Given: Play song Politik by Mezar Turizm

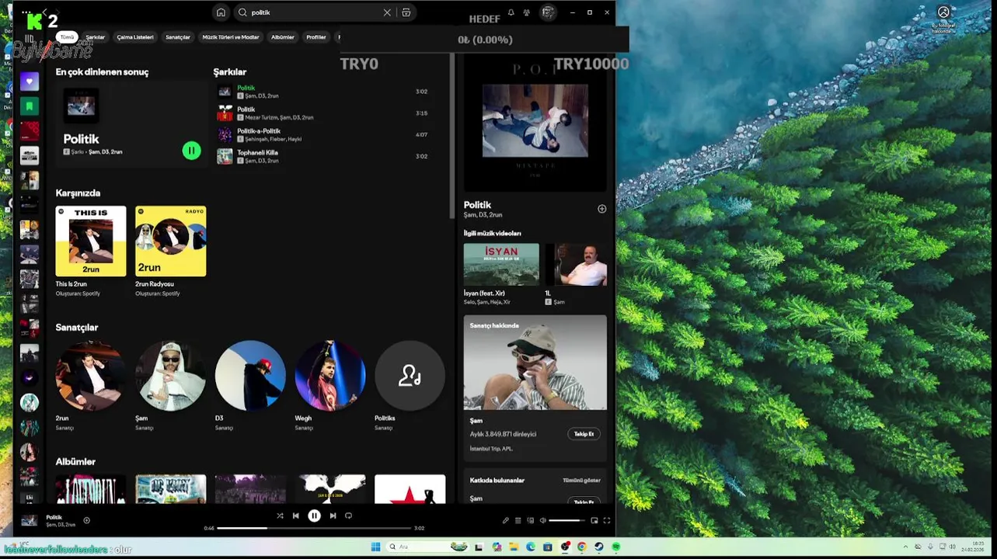Looking at the screenshot, I should pos(322,113).
